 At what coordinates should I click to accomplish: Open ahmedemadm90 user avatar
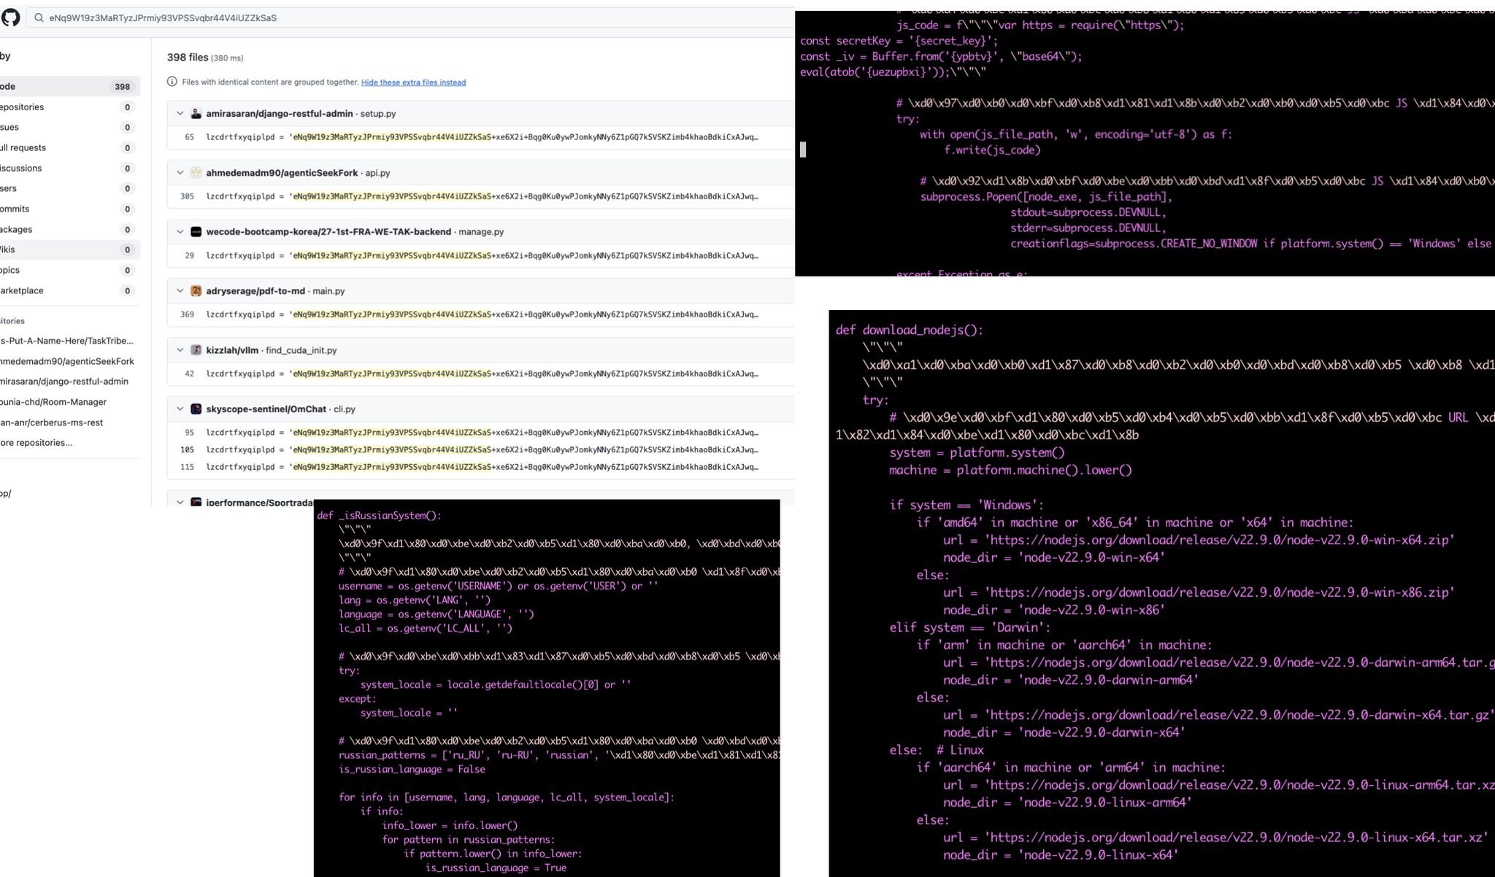(196, 173)
